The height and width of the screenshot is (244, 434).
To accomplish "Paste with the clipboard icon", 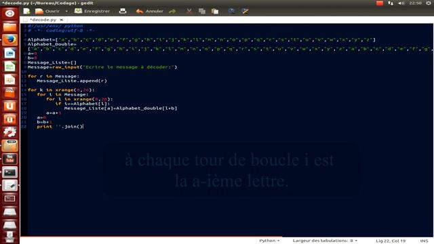I will (x=215, y=12).
